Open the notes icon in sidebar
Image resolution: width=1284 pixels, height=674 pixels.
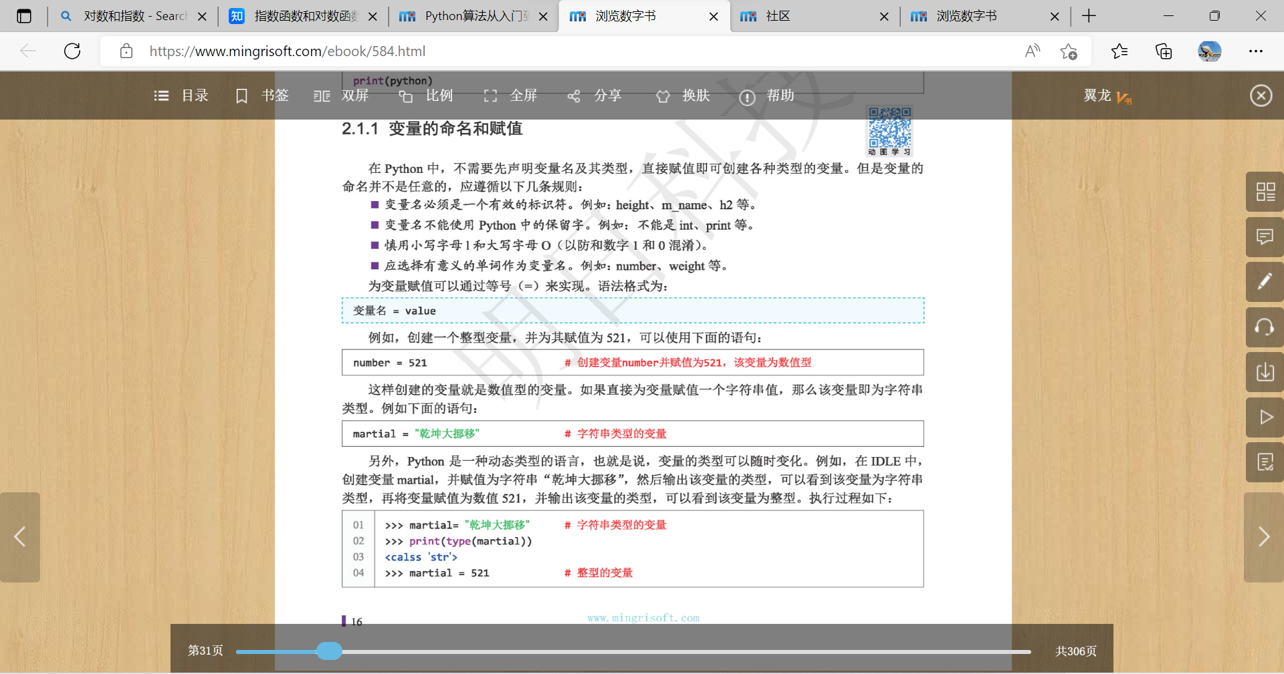point(1265,462)
